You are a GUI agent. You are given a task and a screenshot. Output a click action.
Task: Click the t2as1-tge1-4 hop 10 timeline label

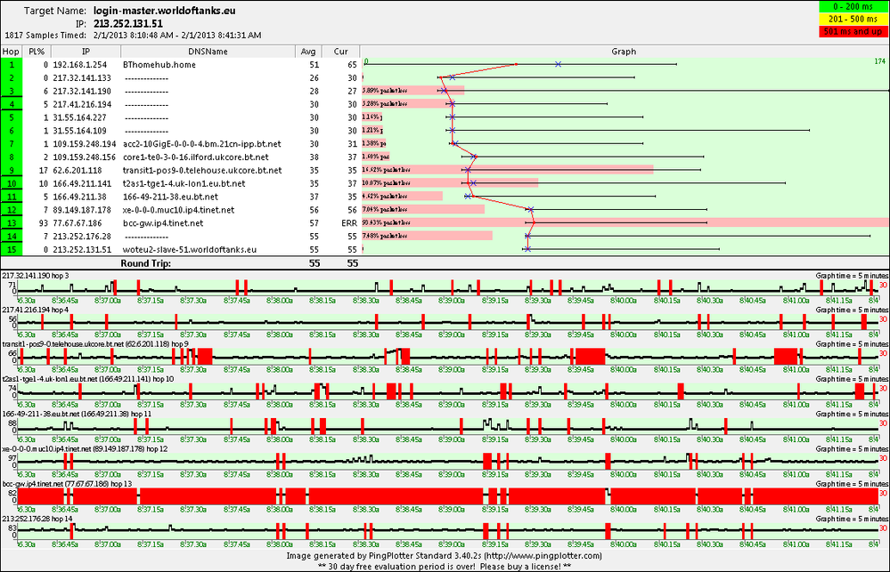pos(88,379)
